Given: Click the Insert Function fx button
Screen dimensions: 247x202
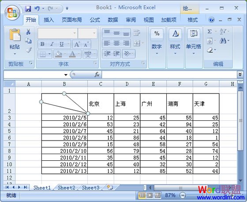Looking at the screenshot, I should [x=97, y=75].
